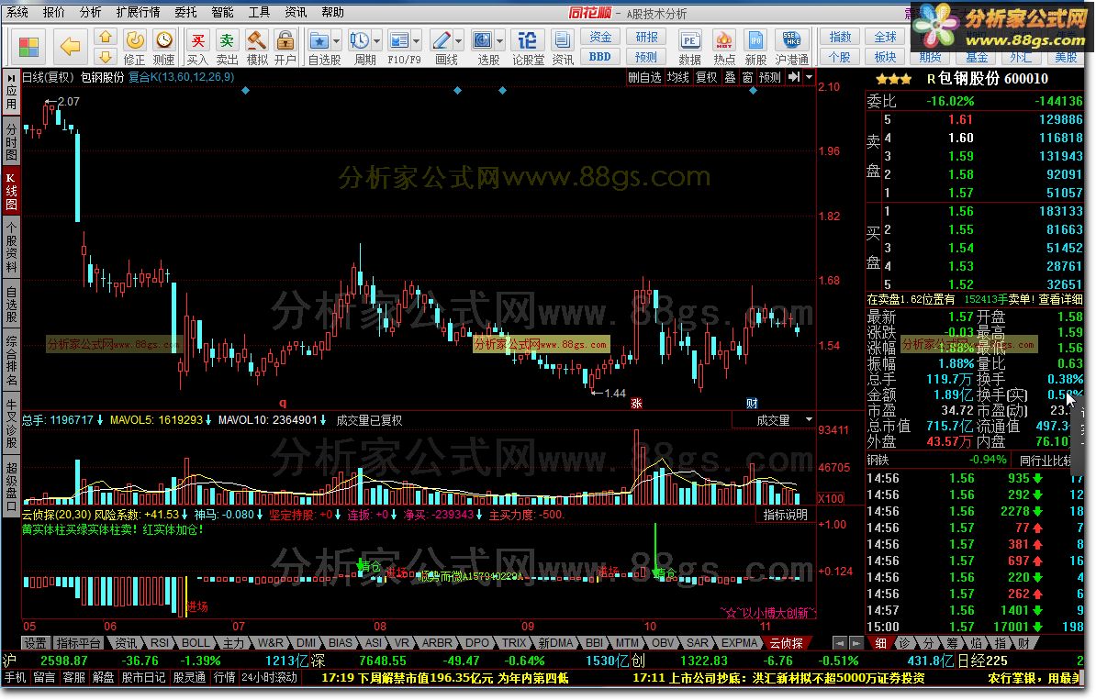Click the yellow back arrow icon
This screenshot has height=700, width=1096.
coord(71,47)
